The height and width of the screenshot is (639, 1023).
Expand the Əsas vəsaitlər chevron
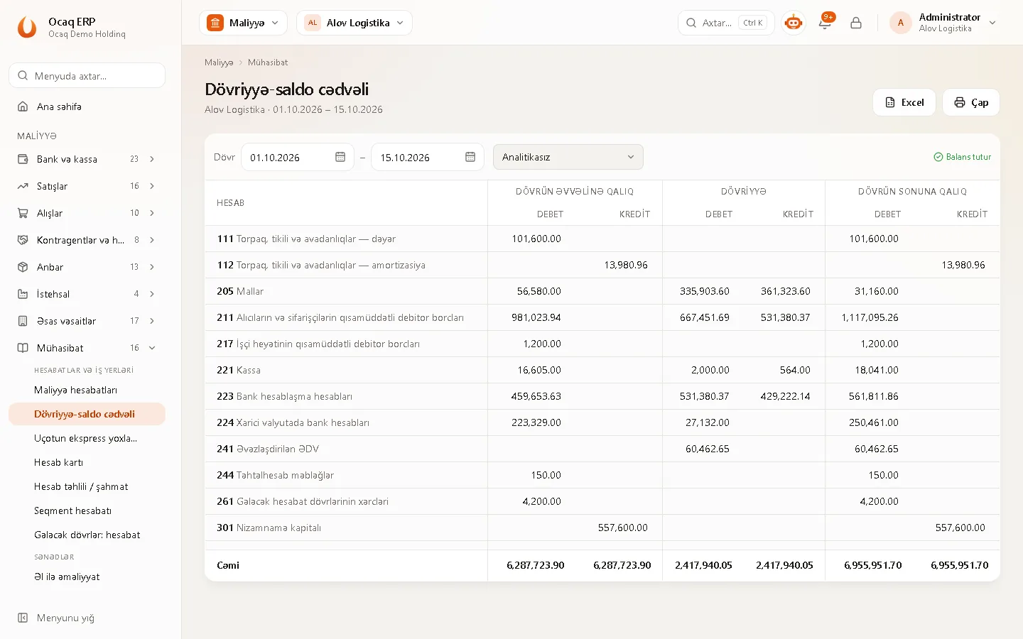[x=152, y=321]
